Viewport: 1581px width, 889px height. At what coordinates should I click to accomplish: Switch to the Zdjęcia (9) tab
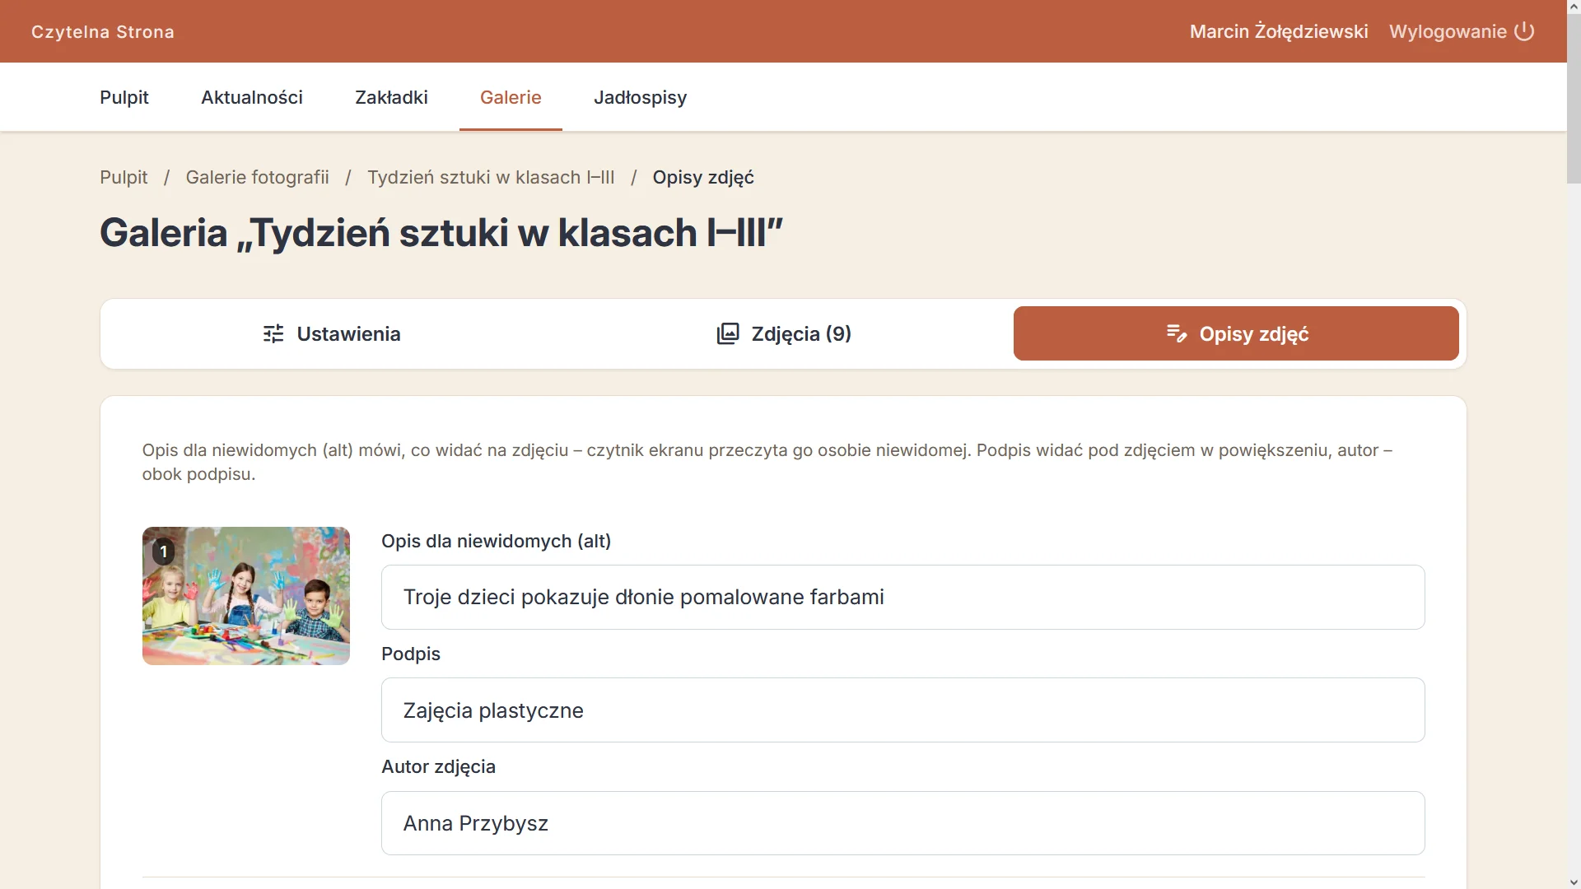[784, 333]
